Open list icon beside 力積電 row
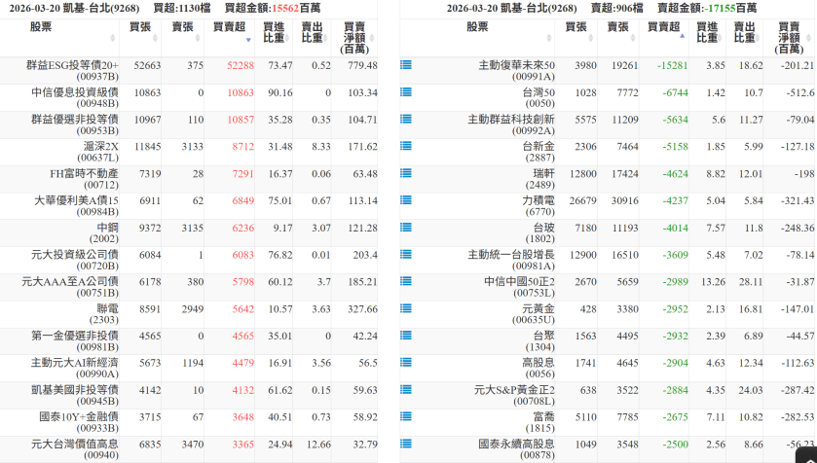This screenshot has height=463, width=817. tap(406, 201)
